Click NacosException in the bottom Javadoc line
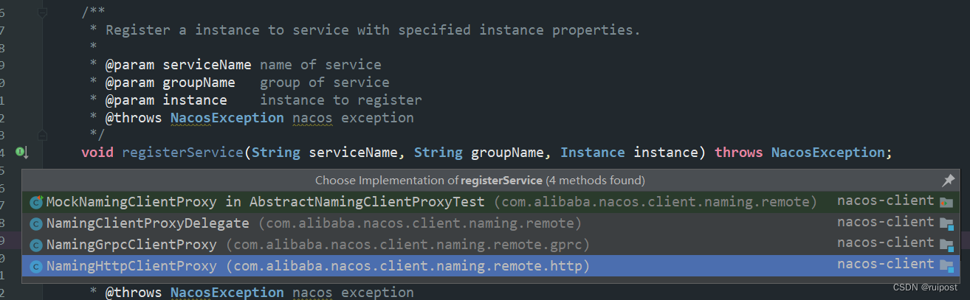Viewport: 970px width, 300px height. click(x=227, y=293)
